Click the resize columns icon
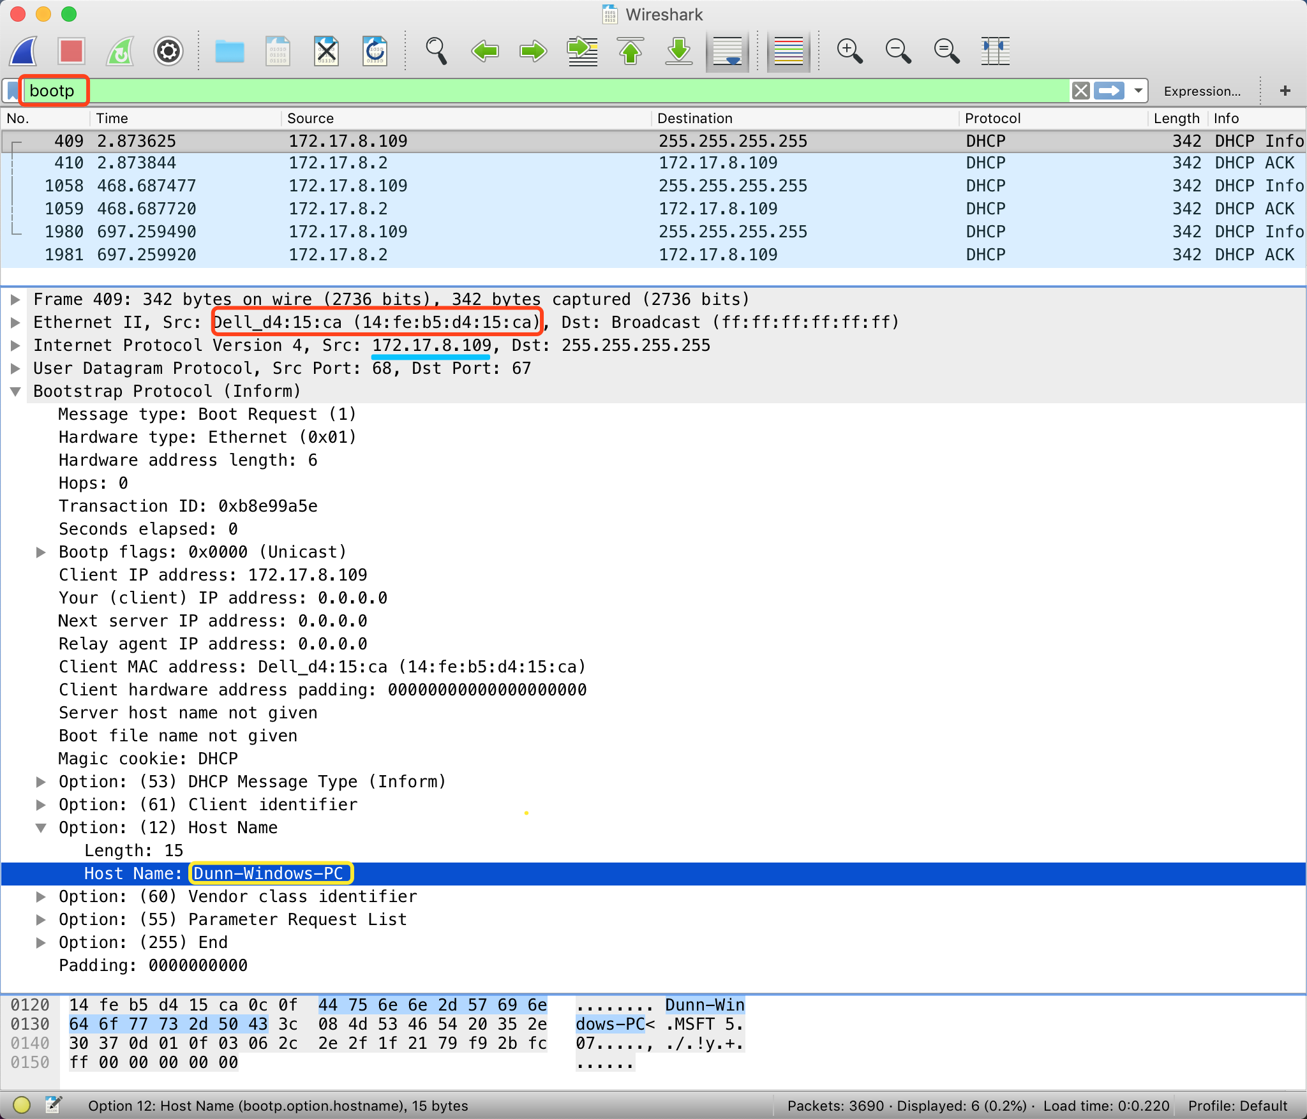Viewport: 1307px width, 1119px height. 995,51
